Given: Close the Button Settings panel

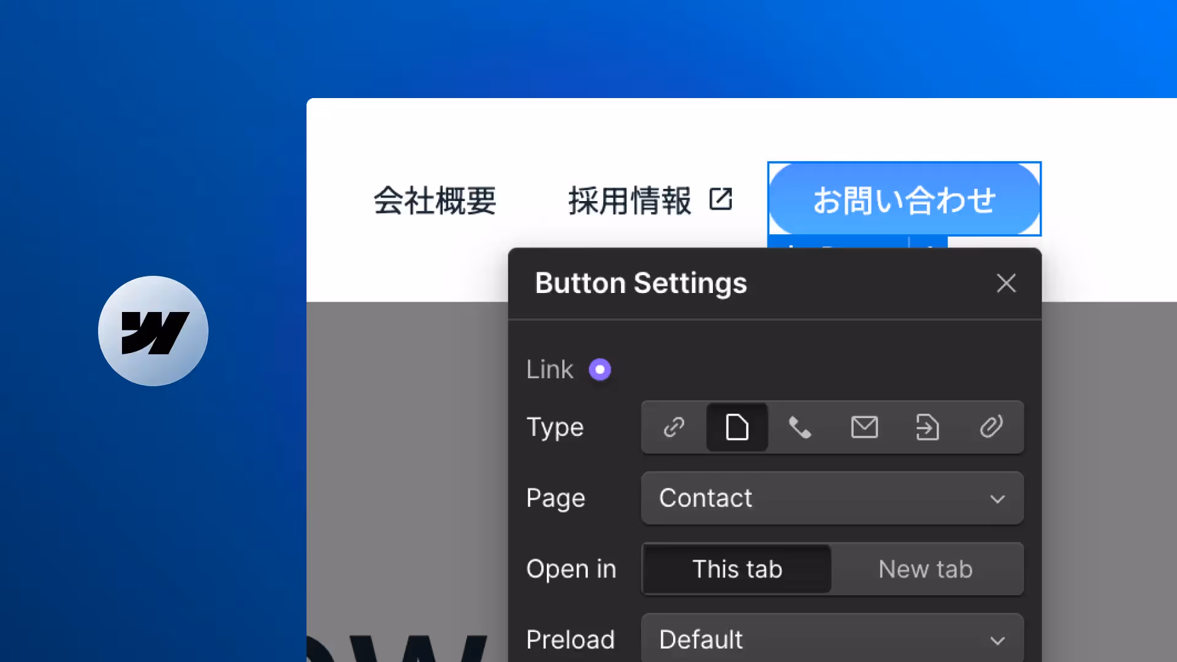Looking at the screenshot, I should tap(1006, 283).
